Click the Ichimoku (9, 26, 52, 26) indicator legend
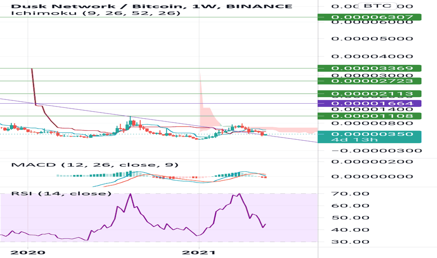Image resolution: width=437 pixels, height=258 pixels. tap(96, 13)
